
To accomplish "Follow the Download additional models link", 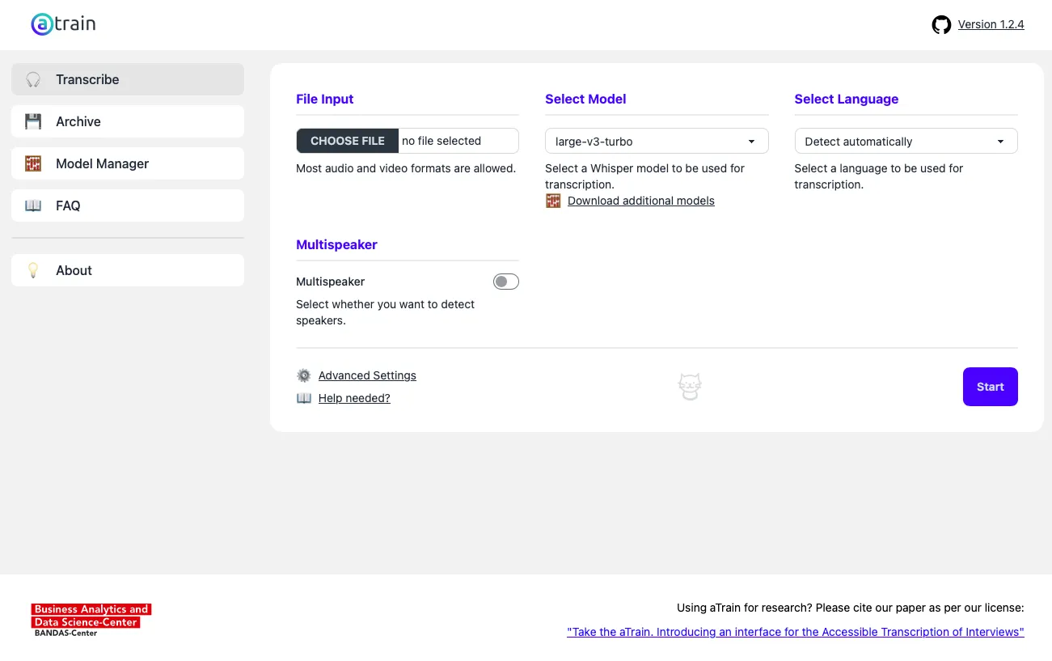I will click(640, 201).
